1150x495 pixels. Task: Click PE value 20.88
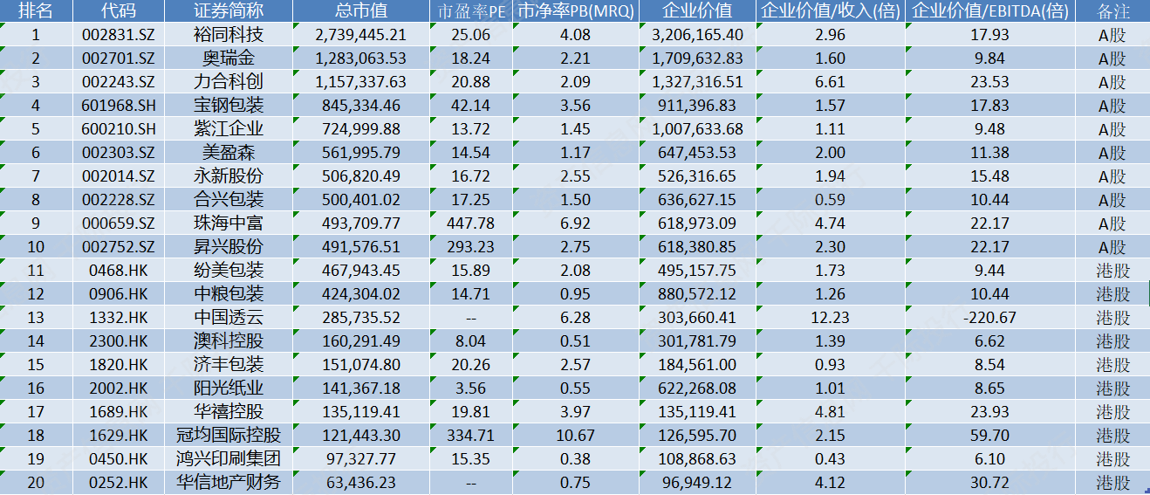[x=471, y=82]
